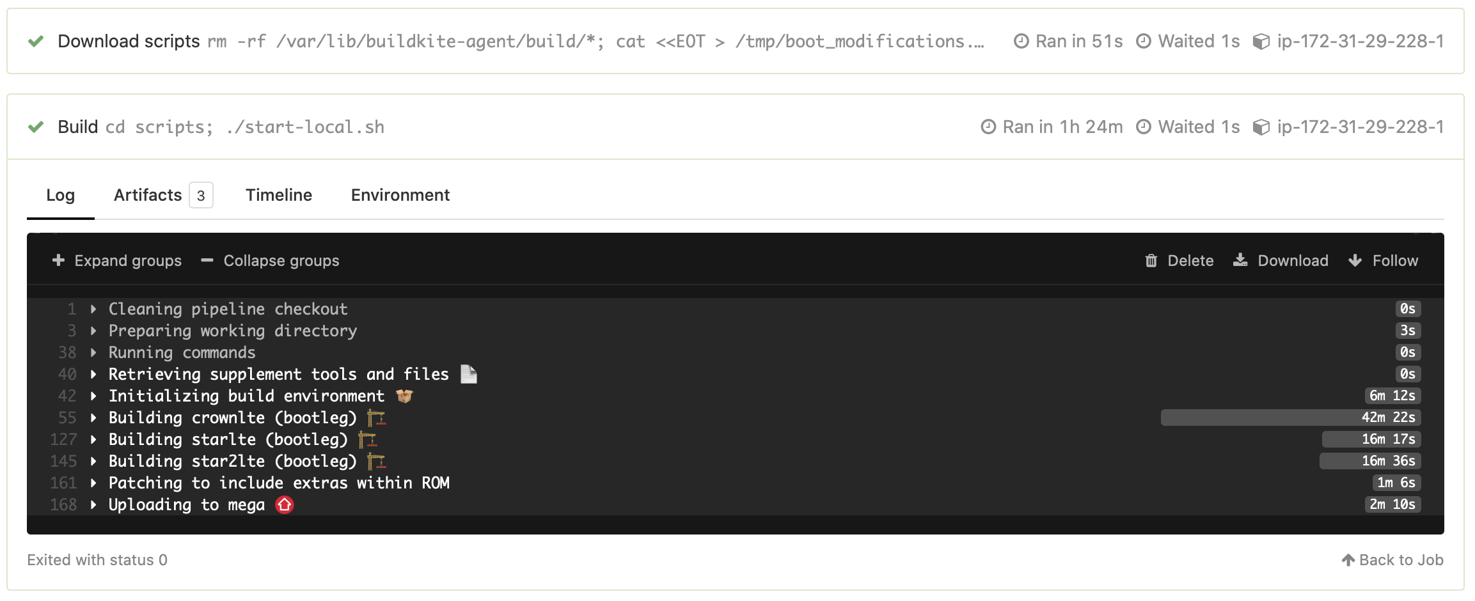This screenshot has width=1475, height=601.
Task: Open the Timeline tab
Action: coord(279,195)
